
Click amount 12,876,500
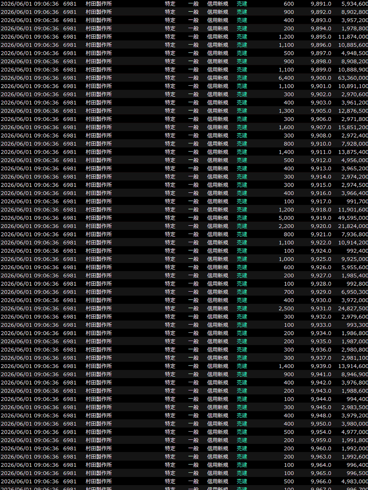click(x=353, y=111)
